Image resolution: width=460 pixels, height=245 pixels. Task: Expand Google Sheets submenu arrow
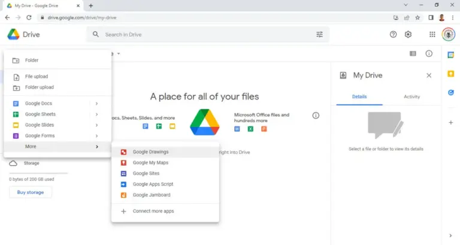point(96,114)
